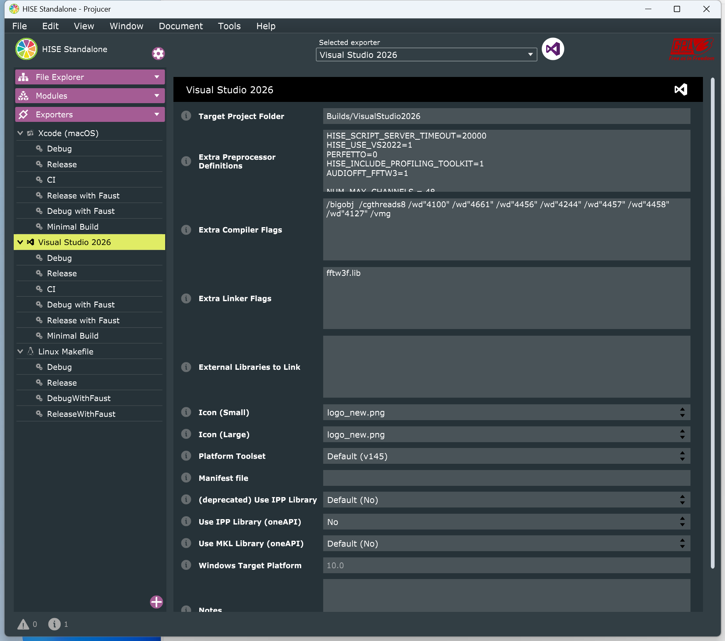Show info for Platform Toolset

pos(186,456)
